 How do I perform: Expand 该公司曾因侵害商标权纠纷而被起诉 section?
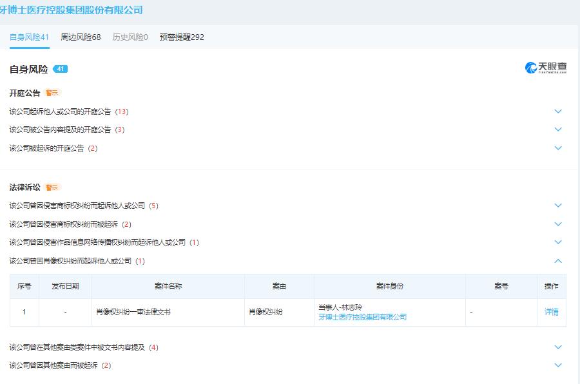point(558,224)
